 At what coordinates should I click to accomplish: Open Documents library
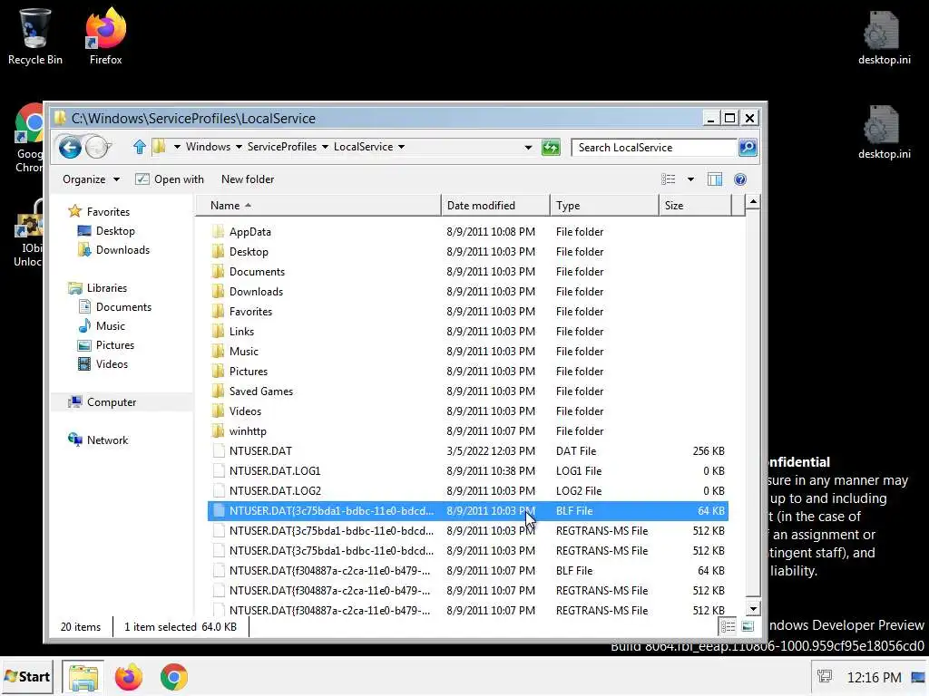coord(115,306)
